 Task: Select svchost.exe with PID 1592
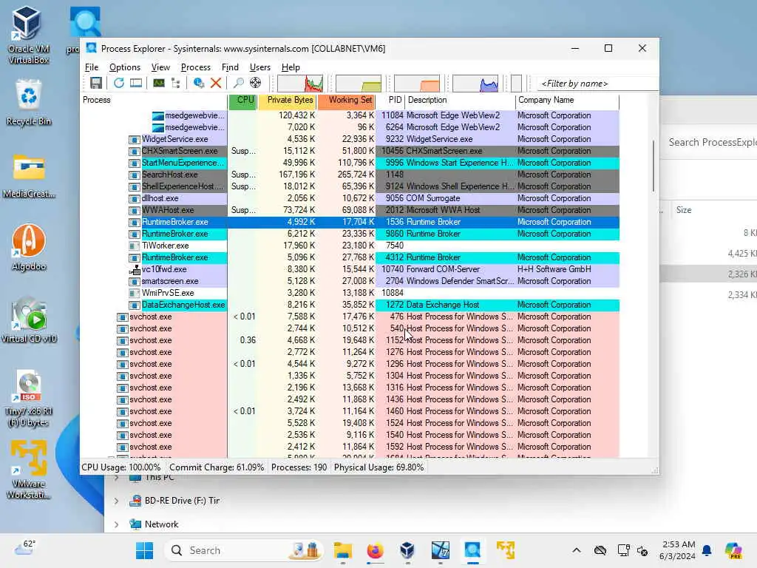(x=350, y=447)
